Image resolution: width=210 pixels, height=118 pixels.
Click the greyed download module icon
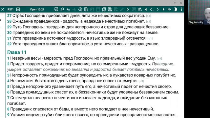(116, 10)
